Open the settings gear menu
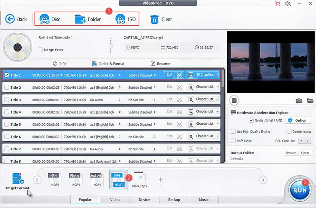 point(288,4)
